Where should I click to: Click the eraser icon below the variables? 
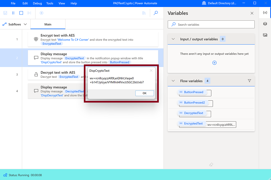(211, 164)
